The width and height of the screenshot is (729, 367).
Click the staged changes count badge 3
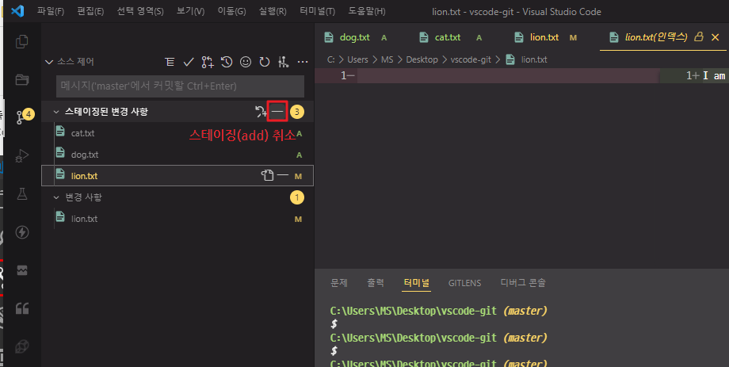point(297,112)
